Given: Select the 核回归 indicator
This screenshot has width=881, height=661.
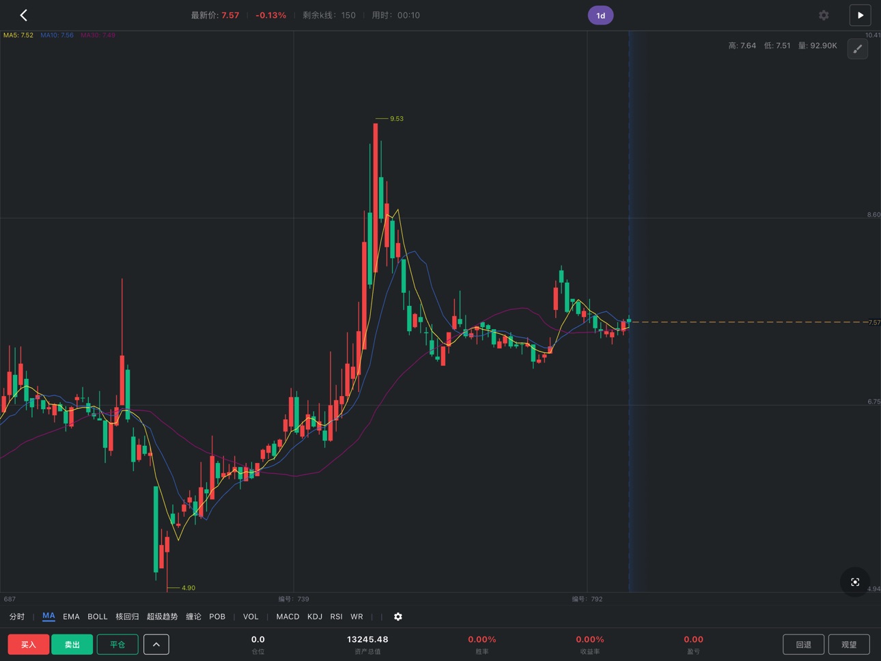Looking at the screenshot, I should [x=127, y=617].
